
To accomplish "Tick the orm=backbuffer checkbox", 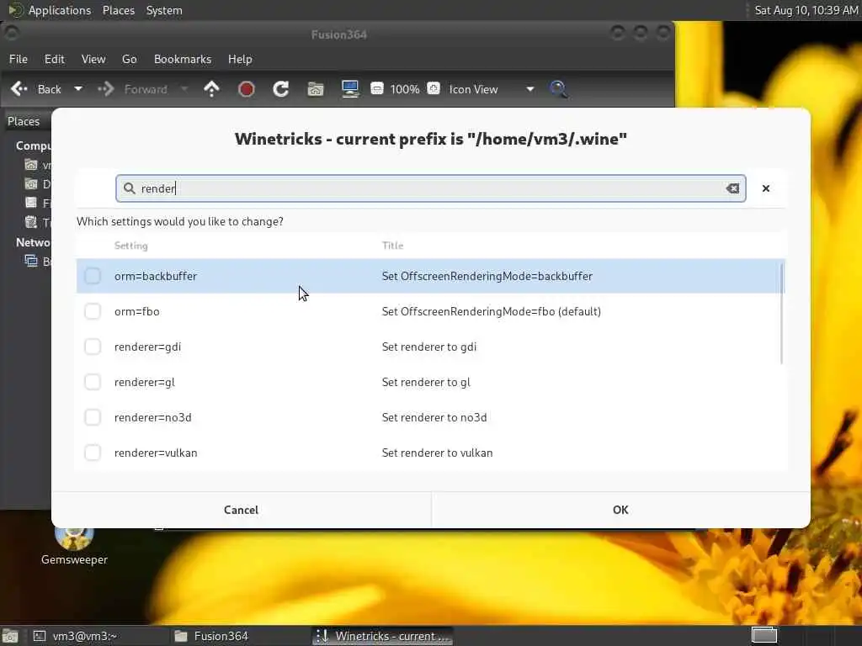I will pyautogui.click(x=93, y=276).
